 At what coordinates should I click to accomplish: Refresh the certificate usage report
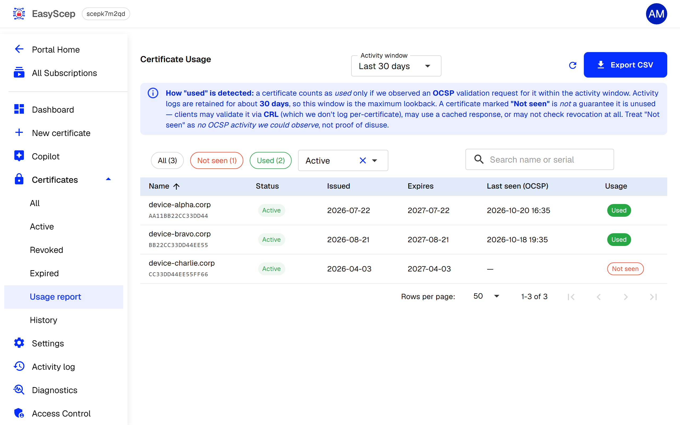(x=573, y=65)
